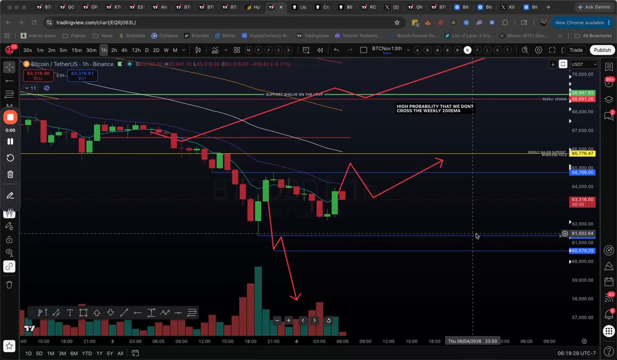Click the 63,316.00 SELL button
The width and height of the screenshot is (617, 360).
39,75
